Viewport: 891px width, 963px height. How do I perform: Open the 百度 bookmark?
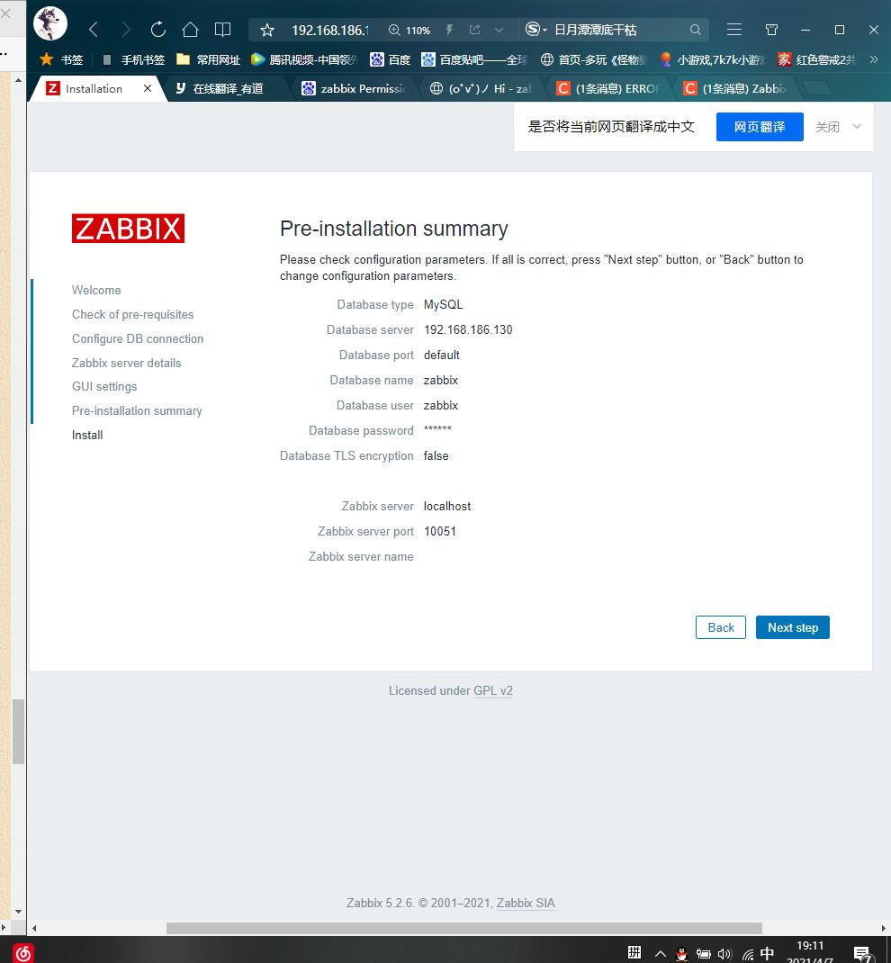coord(390,59)
